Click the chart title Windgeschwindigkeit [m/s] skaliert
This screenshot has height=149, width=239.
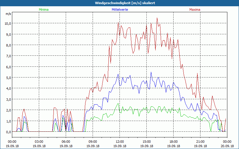point(125,3)
